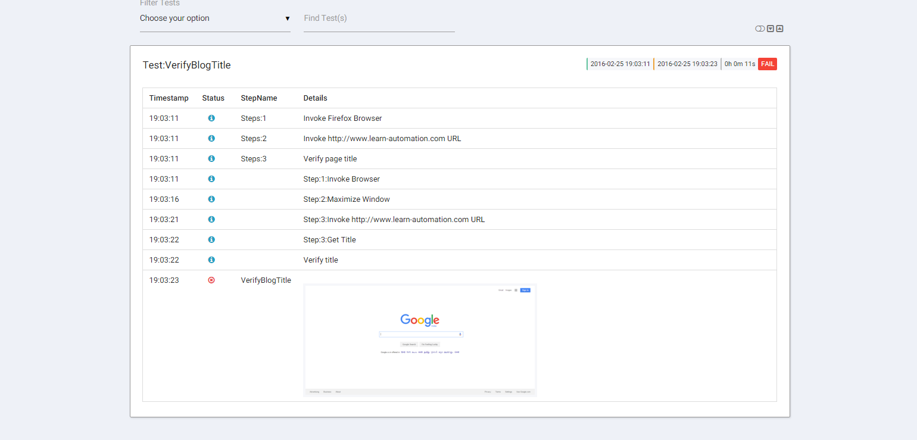
Task: Click the dropdown arrow under Filter Tests
Action: [288, 18]
